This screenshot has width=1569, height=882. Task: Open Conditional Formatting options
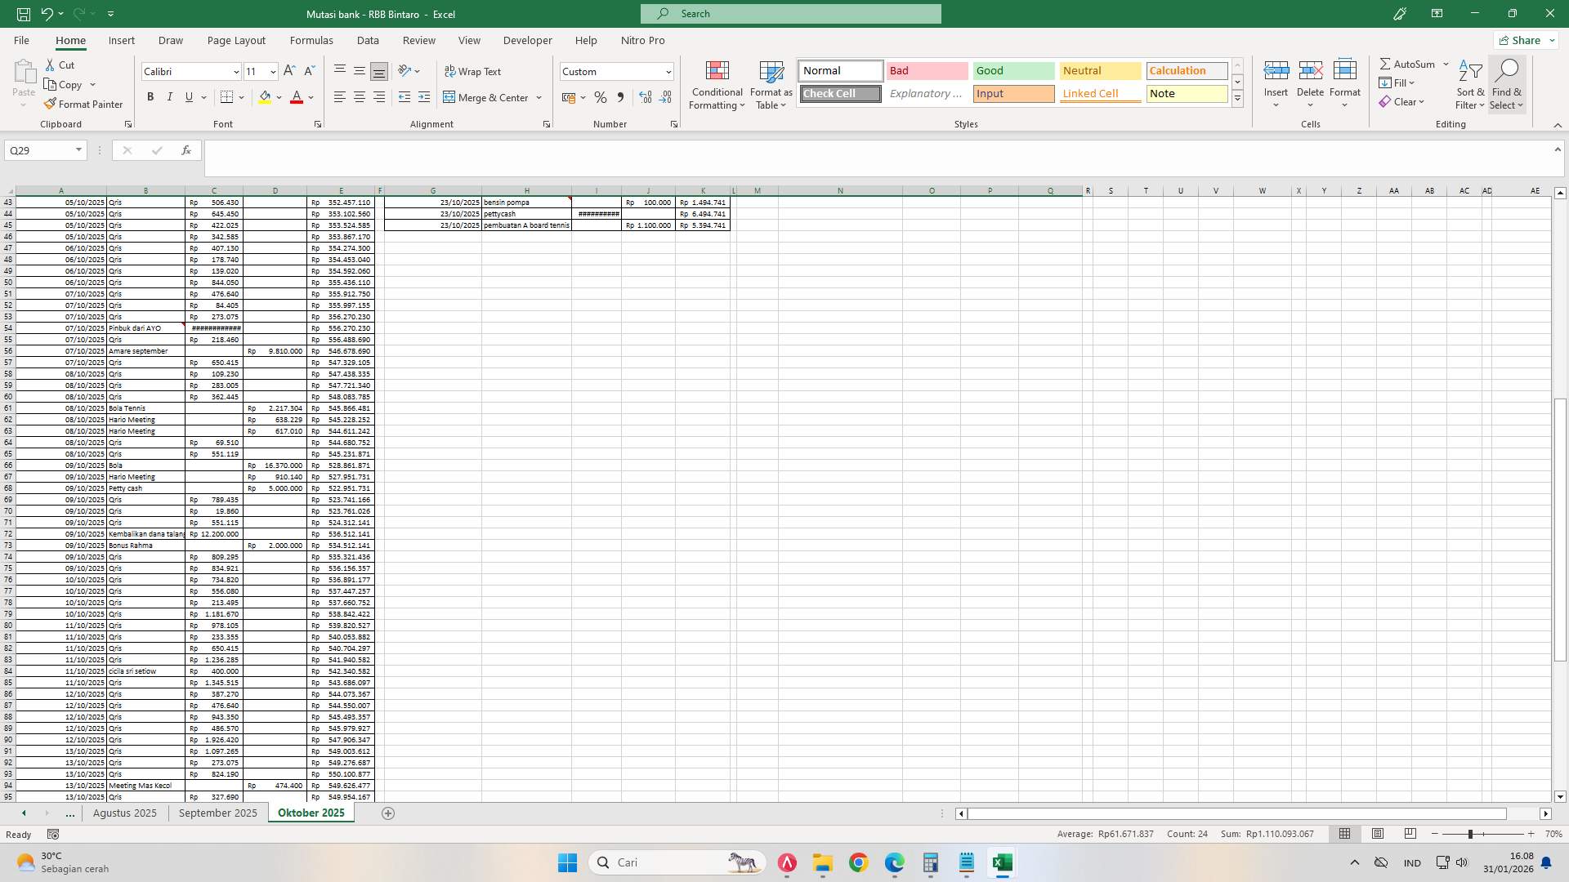[717, 84]
